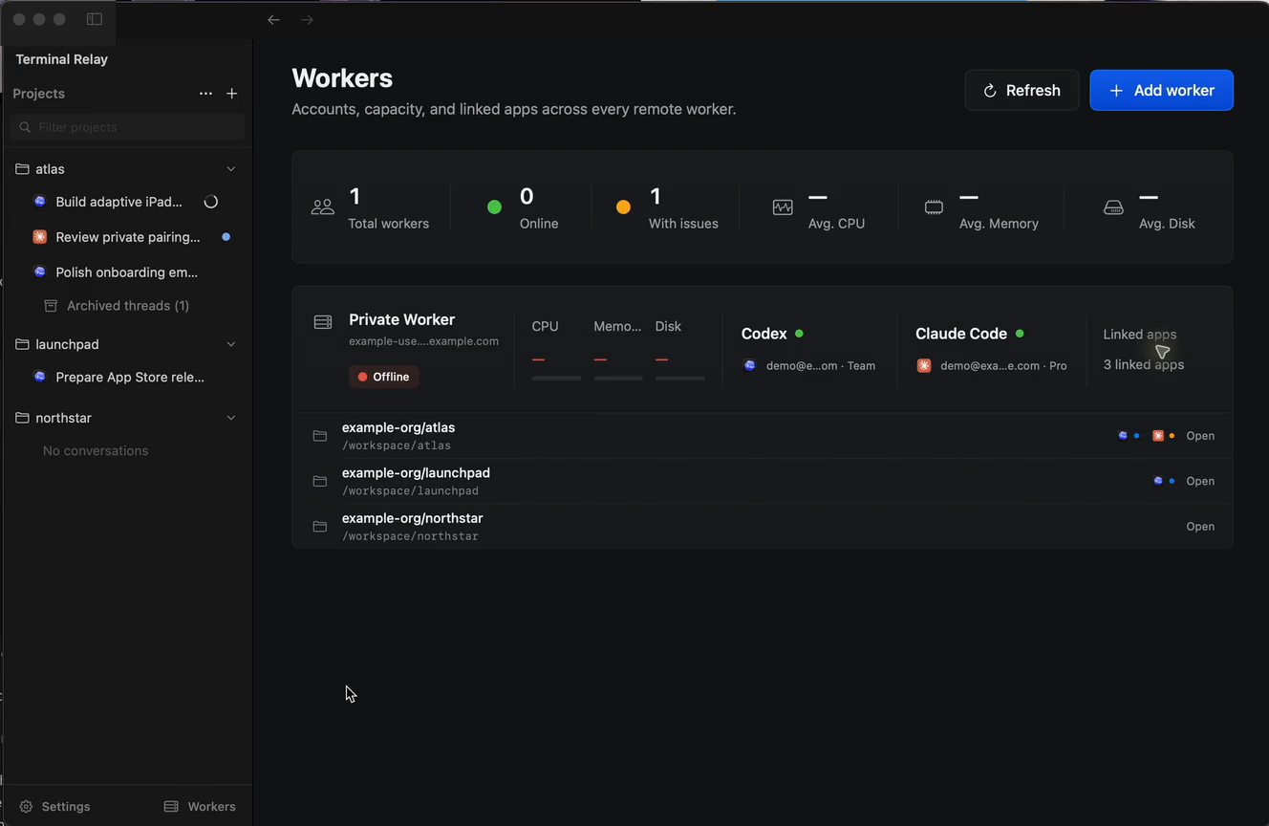Go forward with the right arrow
Screen dimensions: 1269x826
307,19
